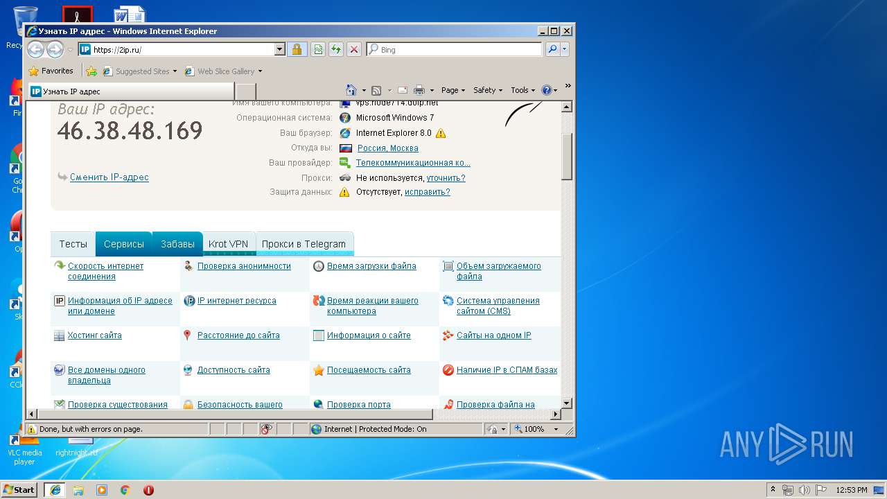Select the Read Mail envelope icon
Screen dimensions: 887x499
(402, 90)
